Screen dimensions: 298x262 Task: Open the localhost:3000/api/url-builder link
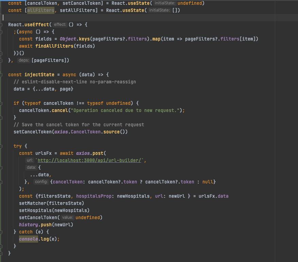(x=89, y=161)
